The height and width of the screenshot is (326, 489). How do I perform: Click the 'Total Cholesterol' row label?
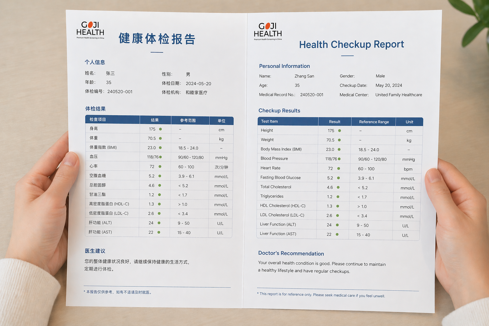pyautogui.click(x=276, y=187)
